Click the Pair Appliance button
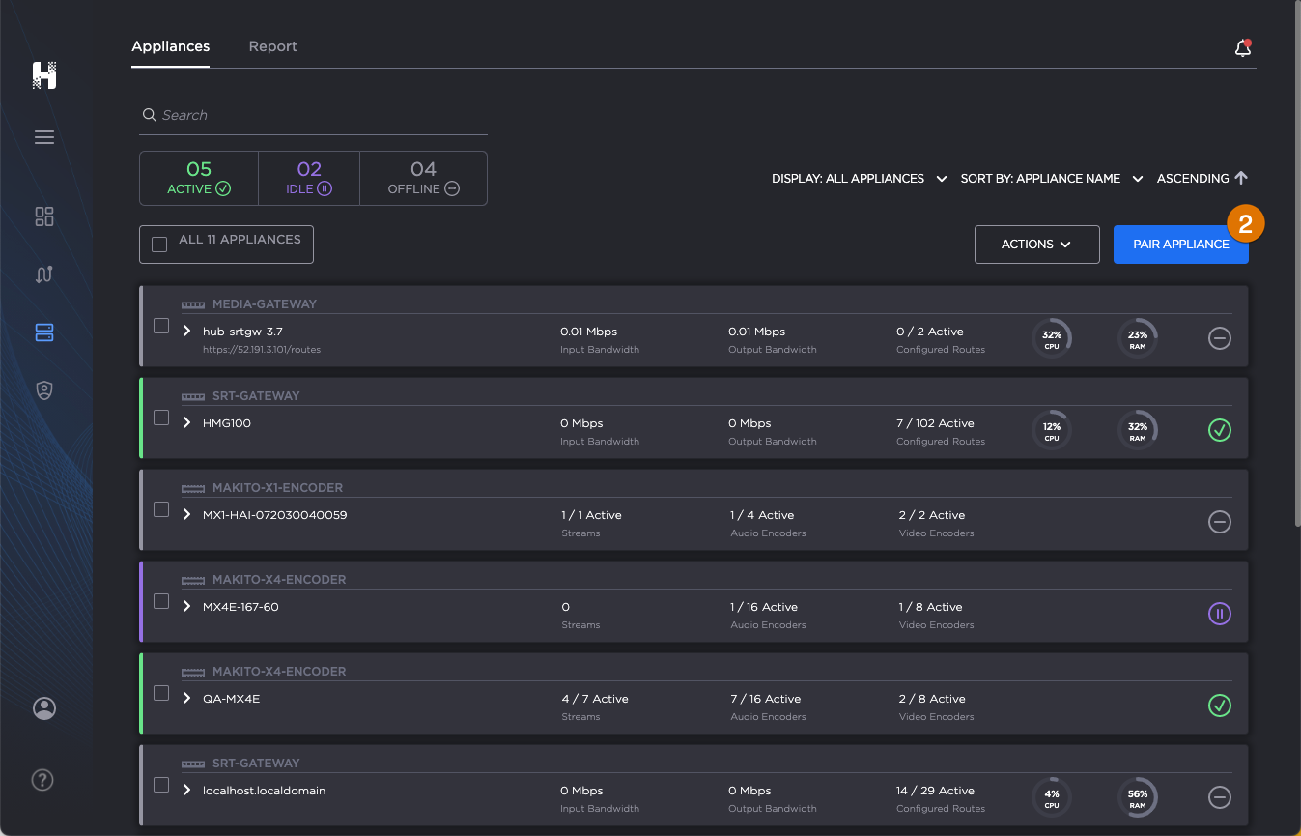The image size is (1301, 836). pyautogui.click(x=1180, y=245)
